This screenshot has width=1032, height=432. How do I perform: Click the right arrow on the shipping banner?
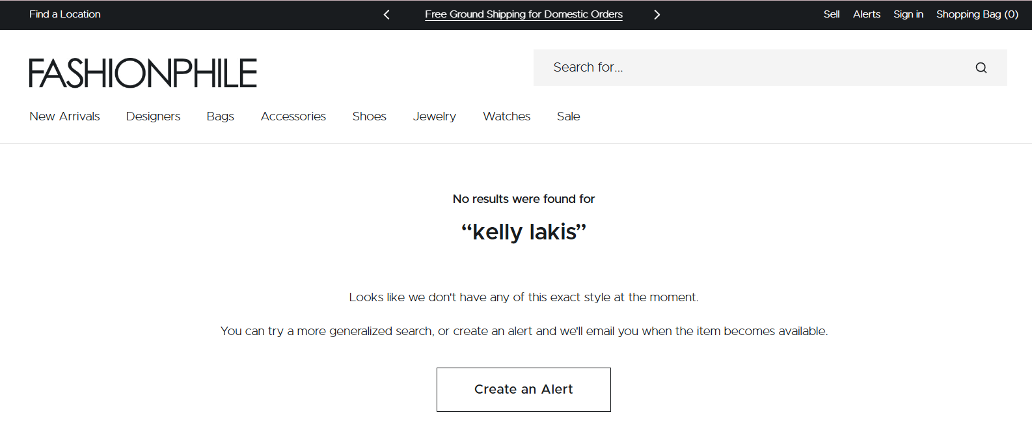click(x=657, y=14)
